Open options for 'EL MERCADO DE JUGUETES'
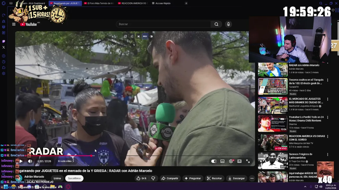Screen dimensions: 339x190 (x=328, y=99)
